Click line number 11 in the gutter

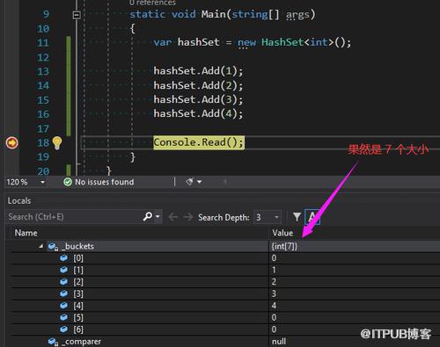(43, 43)
